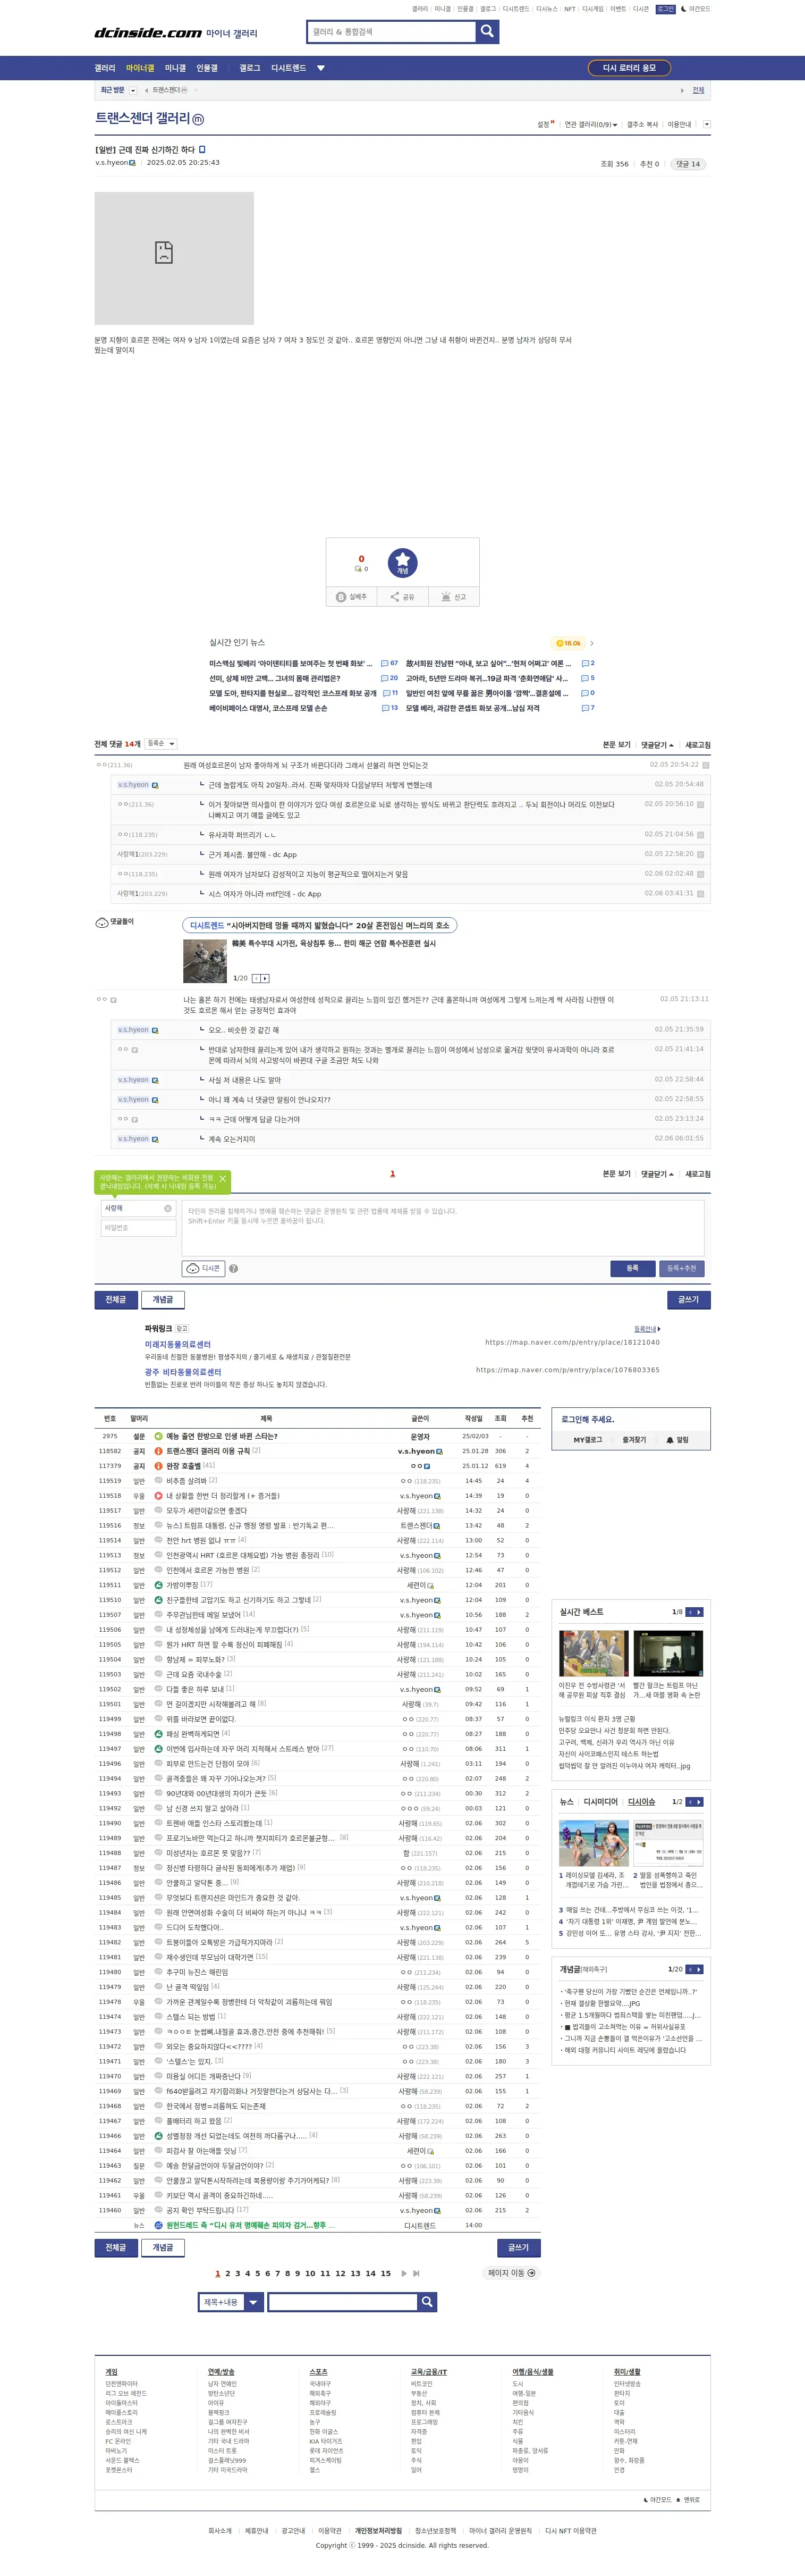
Task: Select the 전체글 tab above the list
Action: click(116, 1299)
